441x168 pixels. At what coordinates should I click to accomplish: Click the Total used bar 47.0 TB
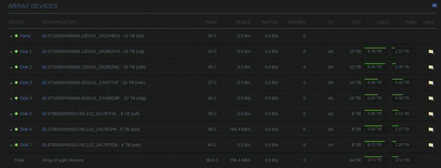(376, 160)
